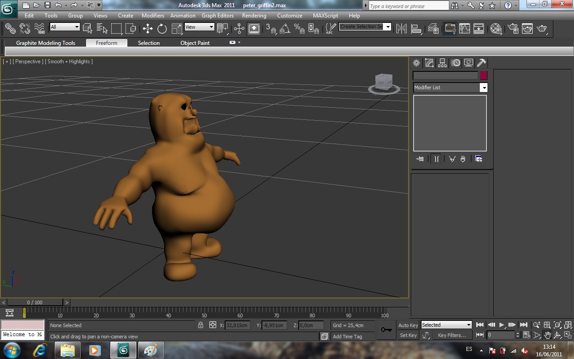Switch to the Display command panel

[x=469, y=63]
